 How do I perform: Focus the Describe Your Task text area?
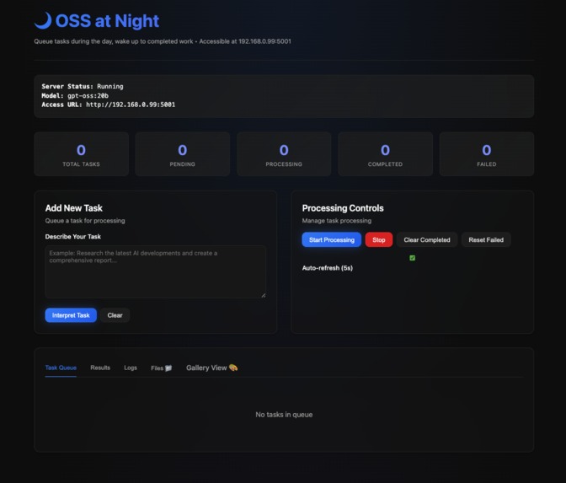coord(156,271)
